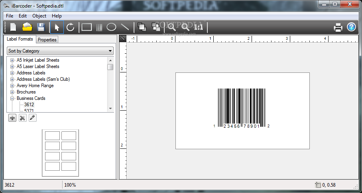The width and height of the screenshot is (362, 193).
Task: Select the Business Cards category
Action: click(x=31, y=98)
